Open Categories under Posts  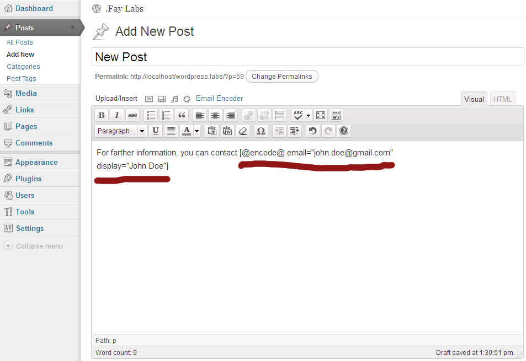(x=23, y=66)
